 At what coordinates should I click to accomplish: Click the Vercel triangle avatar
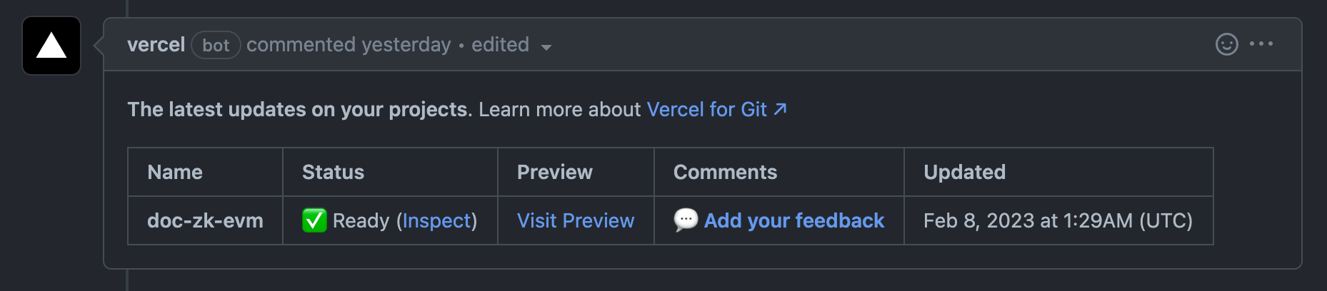[x=51, y=46]
